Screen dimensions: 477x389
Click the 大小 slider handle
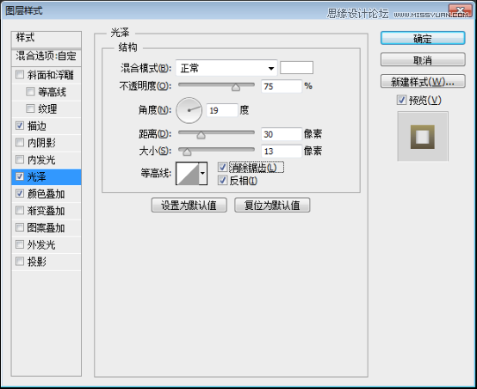[187, 151]
